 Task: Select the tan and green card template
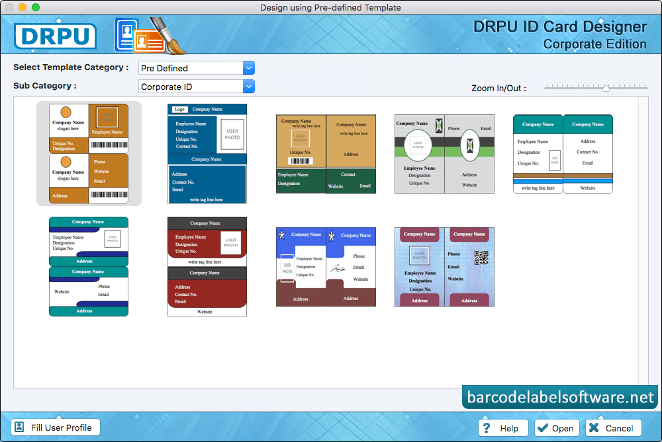[326, 154]
